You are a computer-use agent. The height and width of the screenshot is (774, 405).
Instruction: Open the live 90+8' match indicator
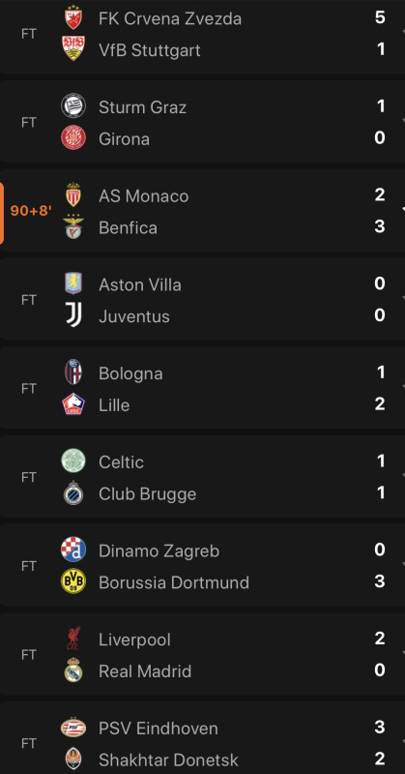pyautogui.click(x=31, y=211)
